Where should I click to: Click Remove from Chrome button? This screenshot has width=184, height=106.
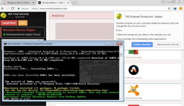pos(168,45)
